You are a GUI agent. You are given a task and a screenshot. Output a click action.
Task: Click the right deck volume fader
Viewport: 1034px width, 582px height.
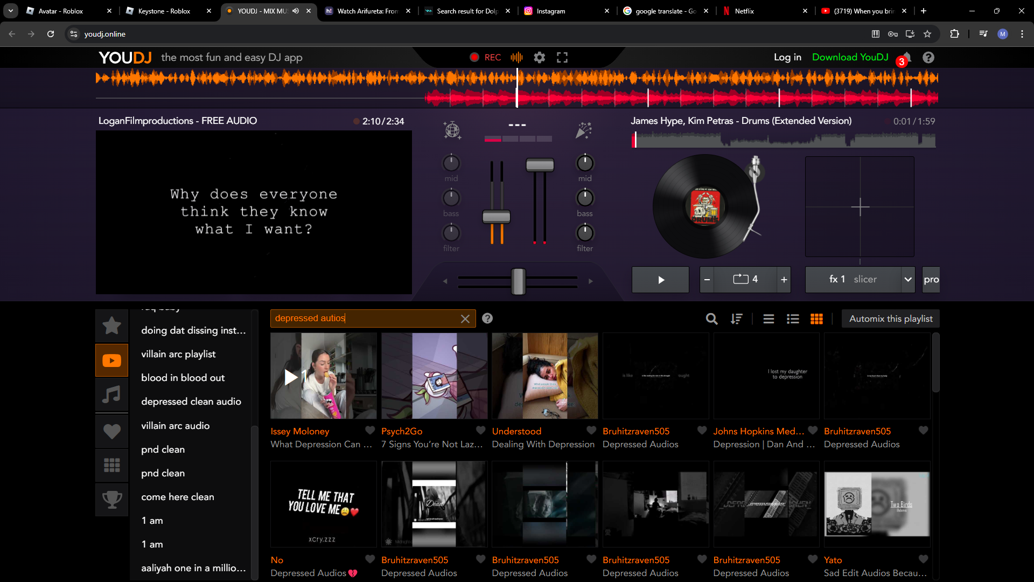(x=540, y=165)
